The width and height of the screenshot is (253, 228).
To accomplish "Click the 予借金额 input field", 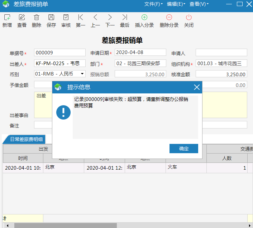I will coord(43,84).
